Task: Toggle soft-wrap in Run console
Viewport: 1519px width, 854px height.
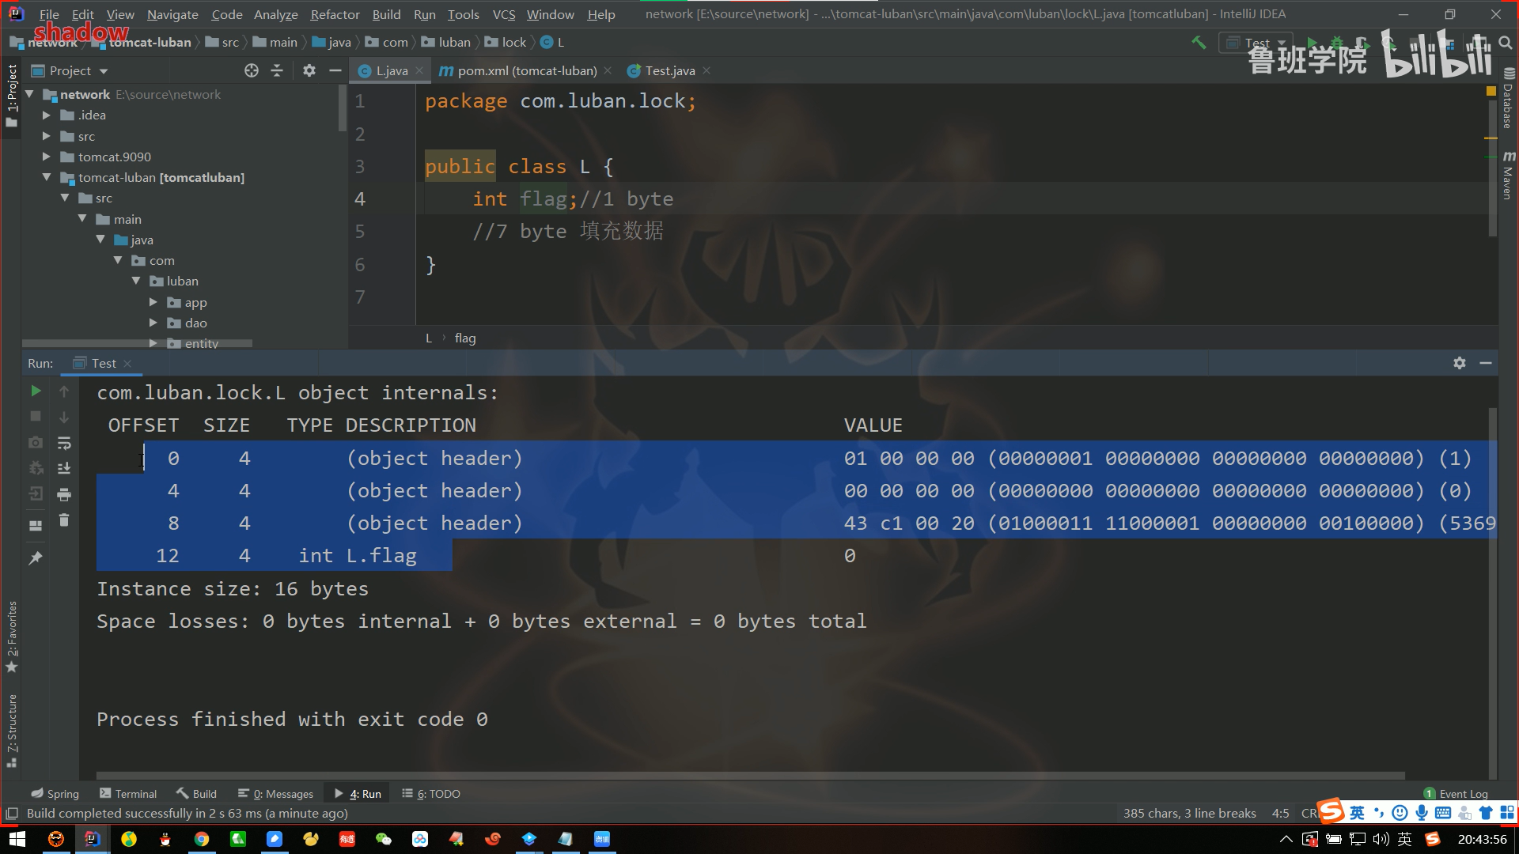Action: [x=64, y=443]
